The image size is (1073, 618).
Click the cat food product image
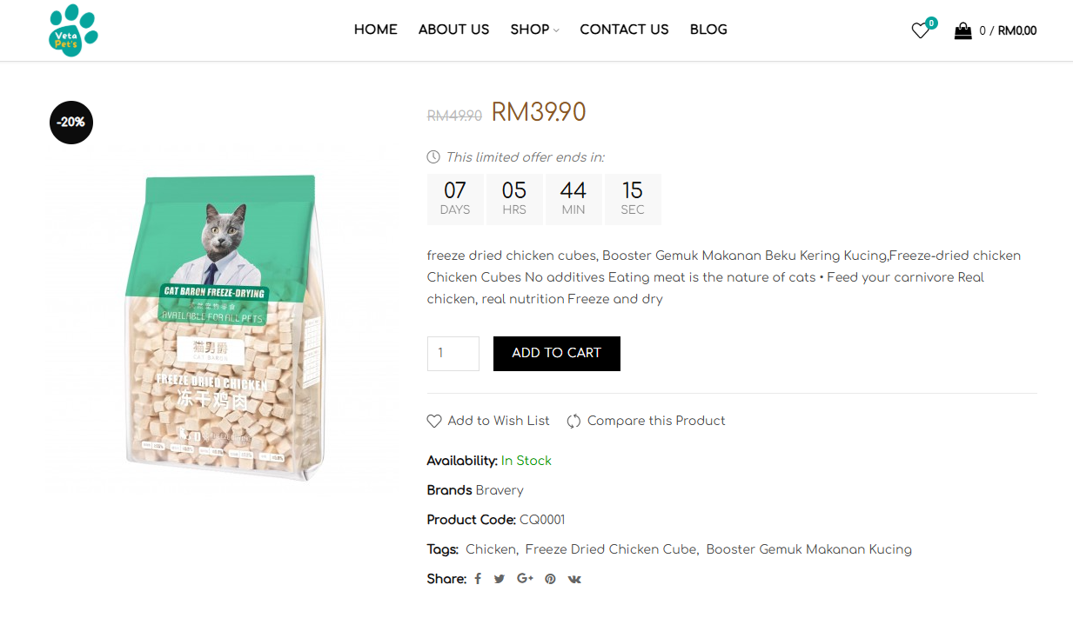click(226, 326)
